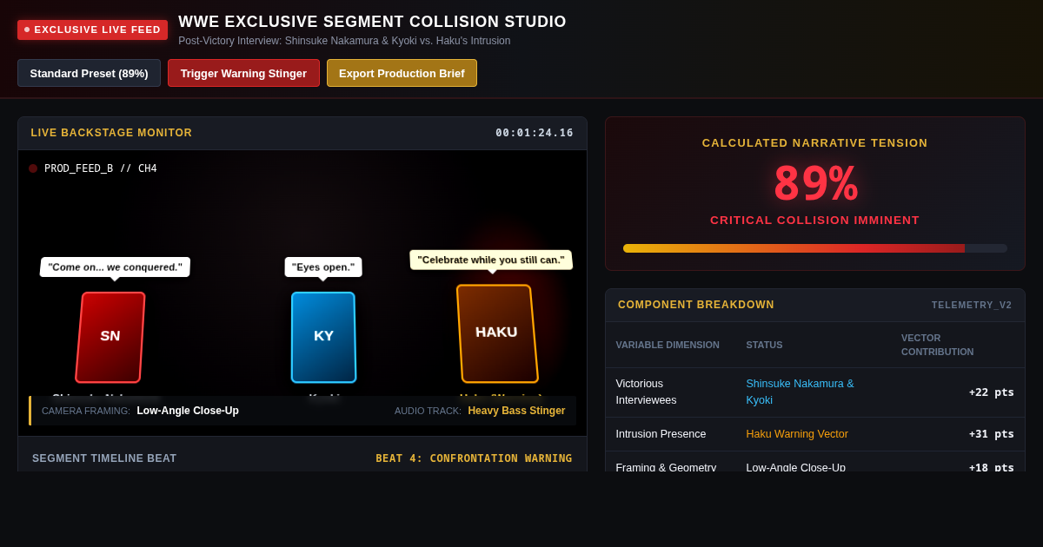The width and height of the screenshot is (1043, 547).
Task: Click the WWE Exclusive Segment Collision Studio title
Action: pos(372,22)
